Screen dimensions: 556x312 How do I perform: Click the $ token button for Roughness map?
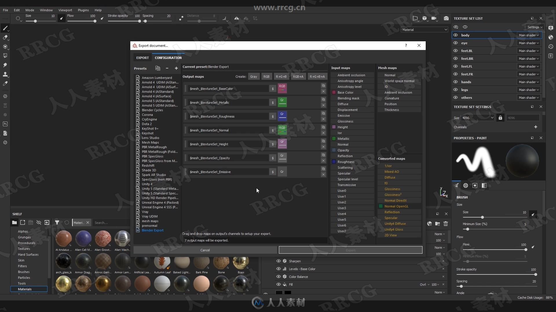pos(272,116)
